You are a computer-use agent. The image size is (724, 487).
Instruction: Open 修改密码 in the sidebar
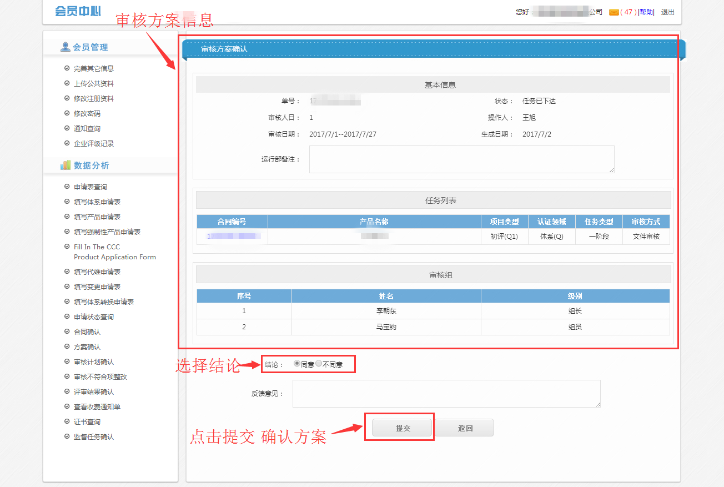87,113
